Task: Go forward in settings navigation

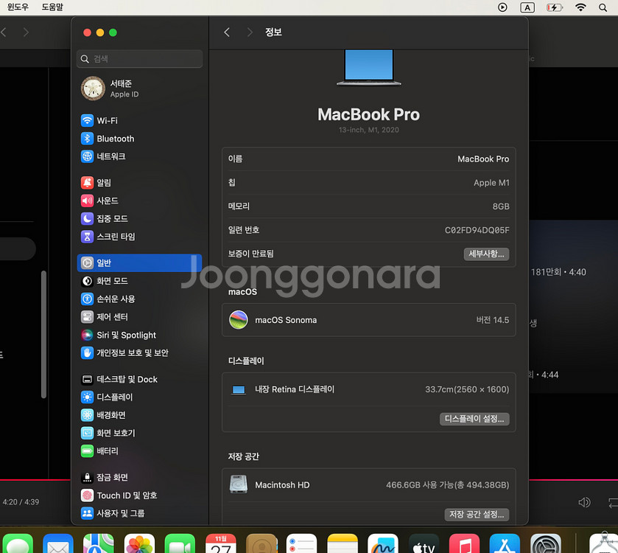Action: [250, 32]
